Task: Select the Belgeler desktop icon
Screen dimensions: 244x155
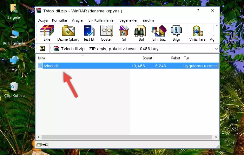Action: (14, 12)
